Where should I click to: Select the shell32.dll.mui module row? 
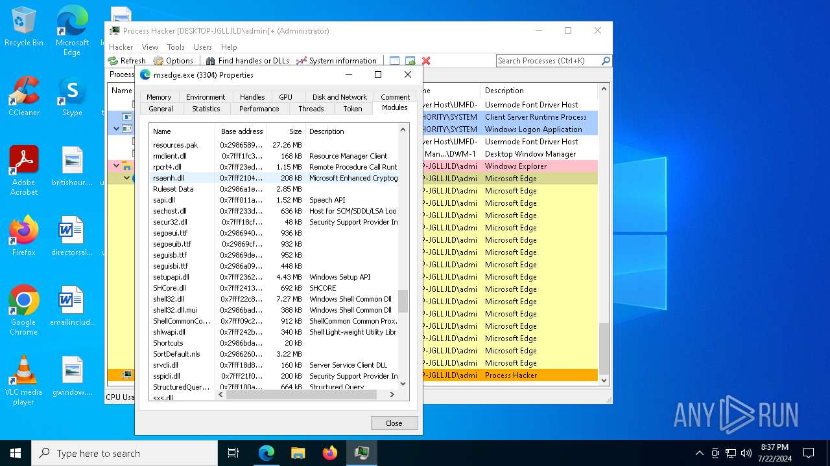click(x=274, y=310)
